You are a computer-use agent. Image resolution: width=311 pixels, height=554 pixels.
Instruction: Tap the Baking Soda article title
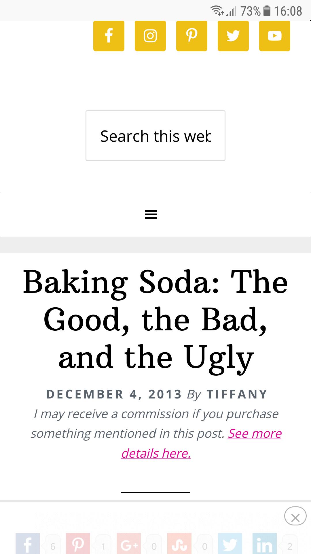155,320
